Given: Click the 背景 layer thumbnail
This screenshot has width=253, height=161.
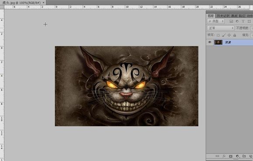Looking at the screenshot, I should click(218, 42).
